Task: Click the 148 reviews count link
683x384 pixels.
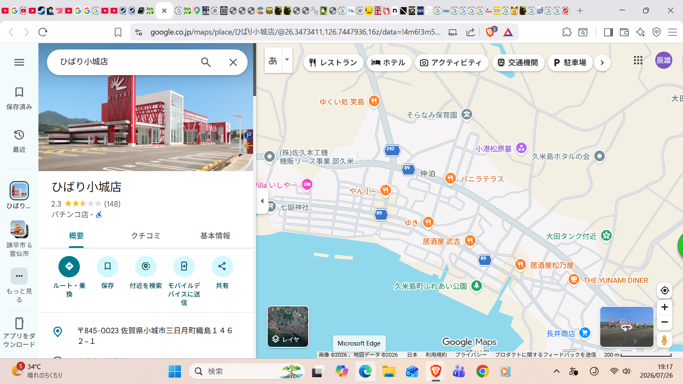Action: pyautogui.click(x=112, y=204)
